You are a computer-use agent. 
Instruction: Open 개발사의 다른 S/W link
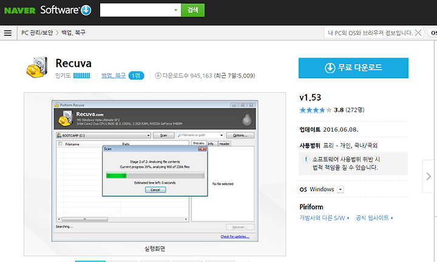324,218
